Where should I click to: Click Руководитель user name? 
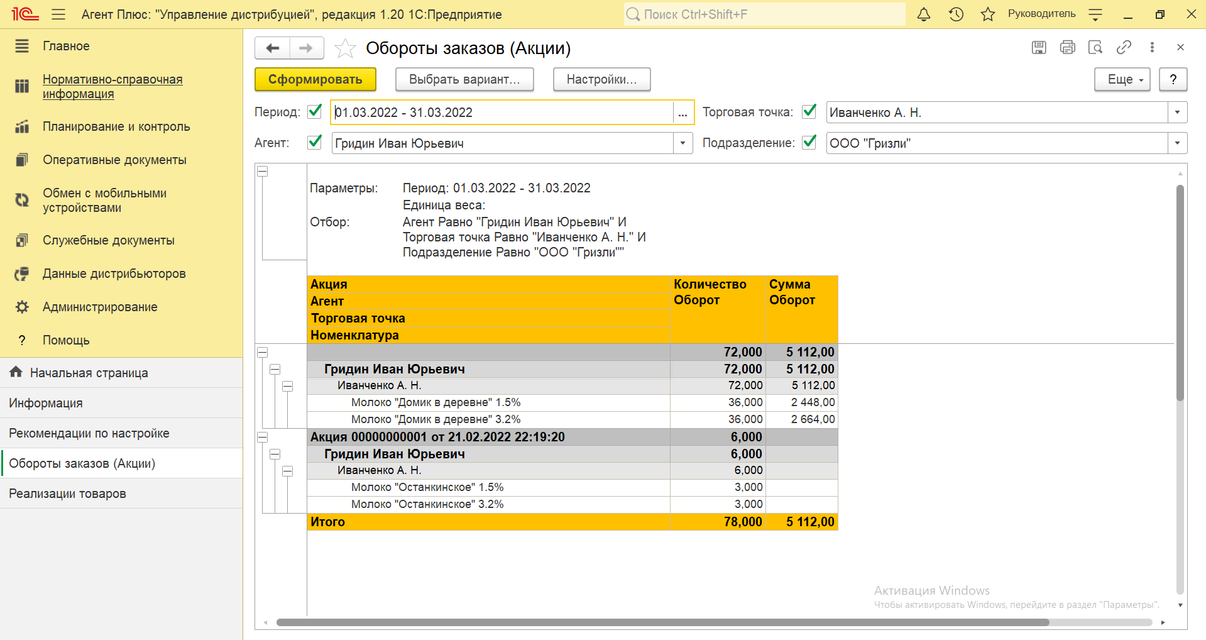[x=1041, y=14]
